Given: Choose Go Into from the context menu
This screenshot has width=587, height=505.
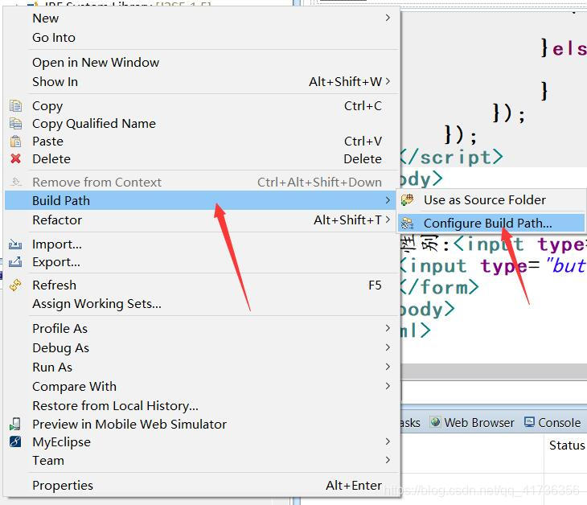Looking at the screenshot, I should coord(202,38).
